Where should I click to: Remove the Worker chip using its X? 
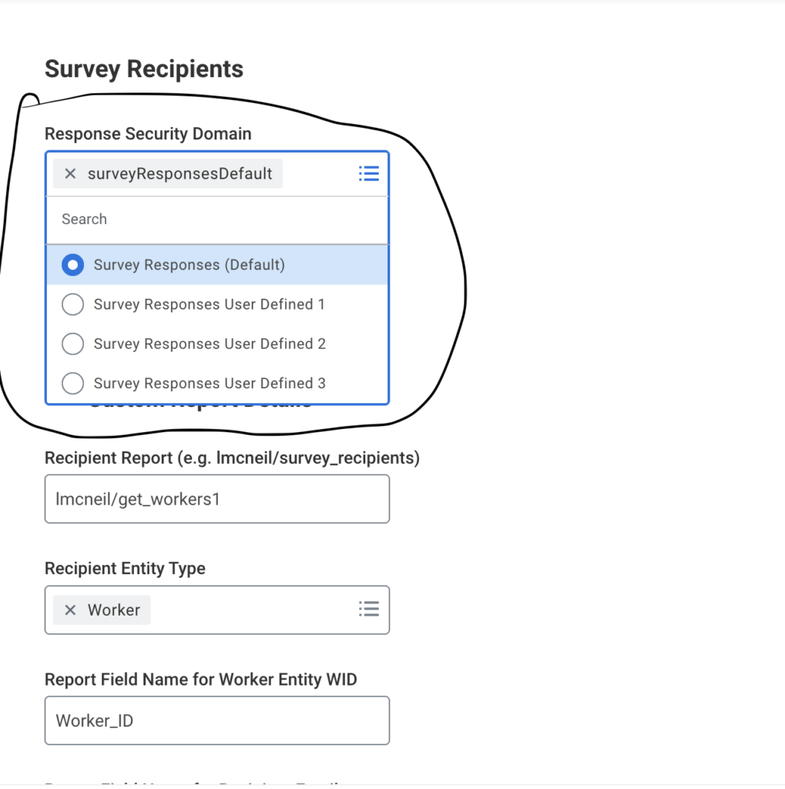click(70, 610)
